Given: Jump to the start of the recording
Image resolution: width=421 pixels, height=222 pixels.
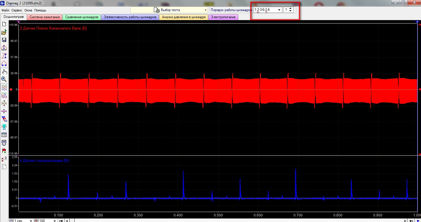Looking at the screenshot, I should point(61,220).
